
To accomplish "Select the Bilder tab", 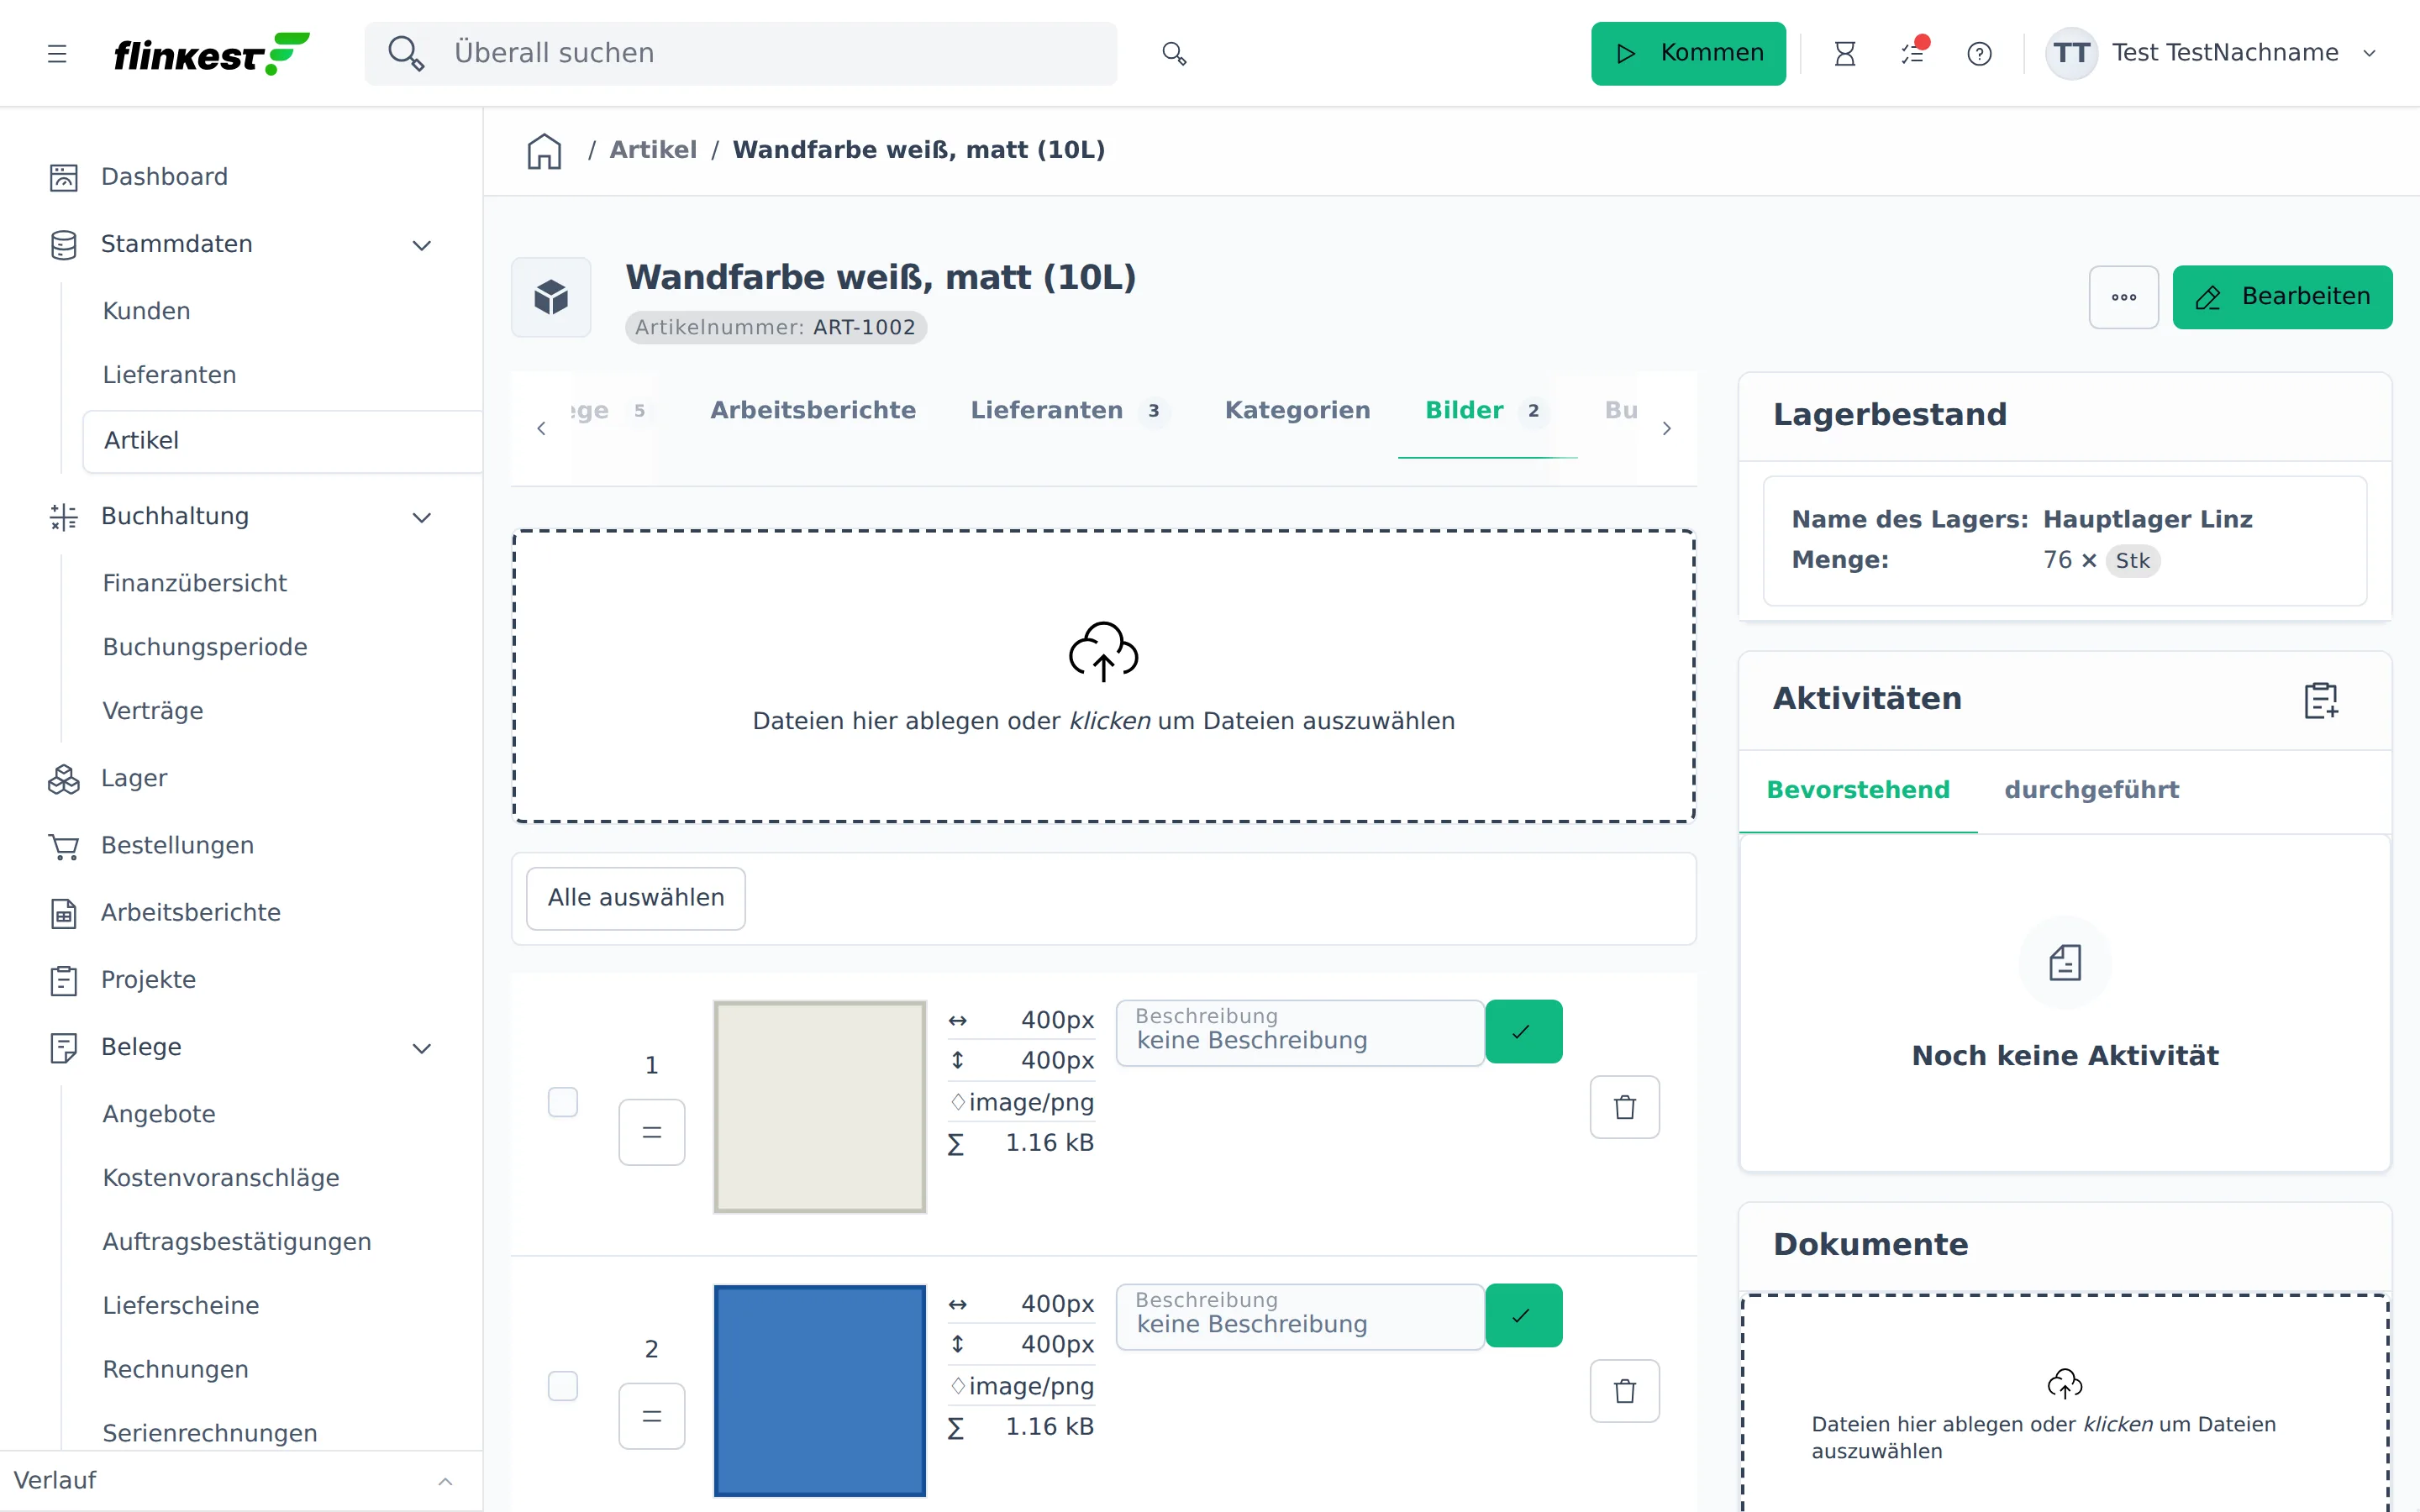I will [x=1487, y=410].
